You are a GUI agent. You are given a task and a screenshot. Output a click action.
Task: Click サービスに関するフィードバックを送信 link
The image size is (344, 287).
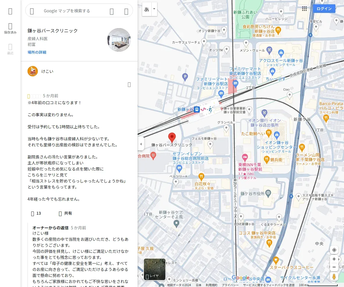pos(269,285)
